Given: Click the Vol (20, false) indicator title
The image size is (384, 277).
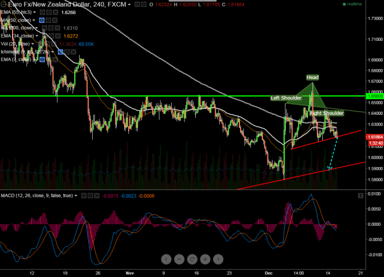Looking at the screenshot, I should (15, 44).
